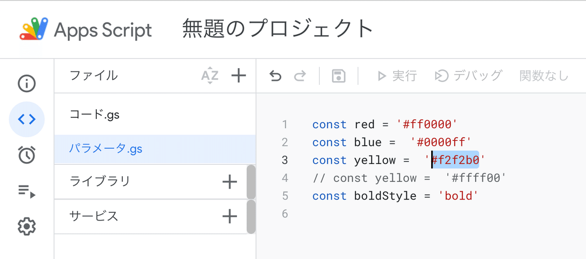The width and height of the screenshot is (586, 259).
Task: Click the file panel scrollbar
Action: point(251,199)
